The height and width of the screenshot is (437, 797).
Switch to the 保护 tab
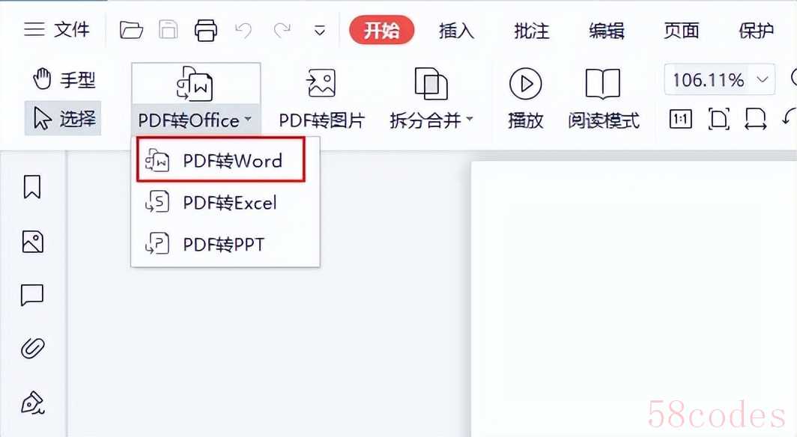(x=756, y=31)
